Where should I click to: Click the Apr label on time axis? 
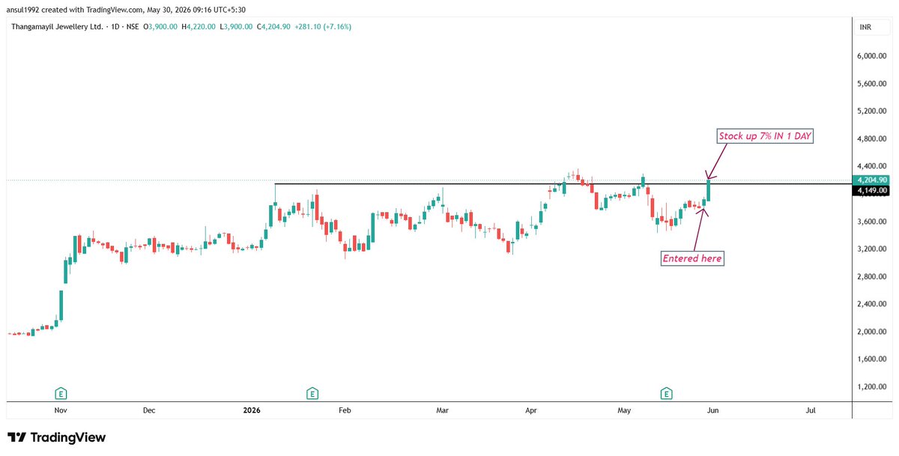[x=531, y=410]
